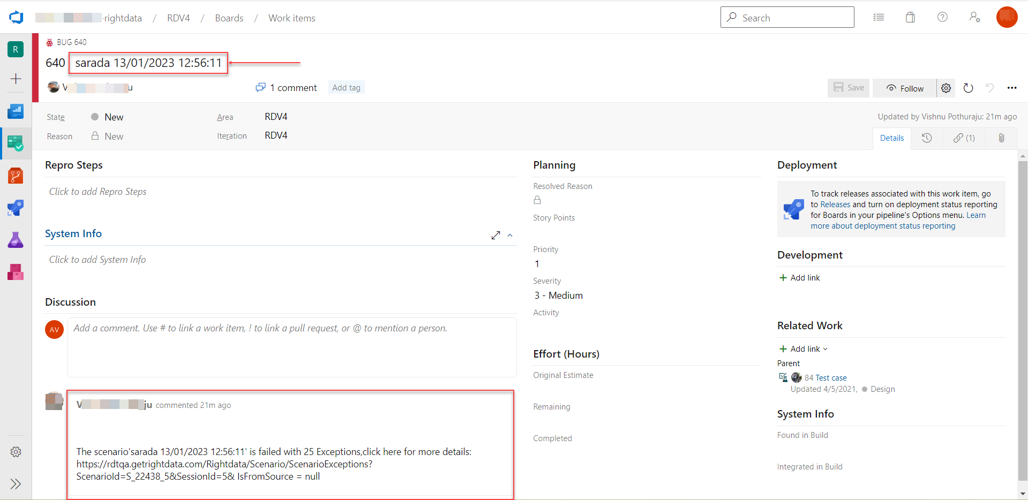
Task: Open the links tab showing (1)
Action: click(964, 138)
